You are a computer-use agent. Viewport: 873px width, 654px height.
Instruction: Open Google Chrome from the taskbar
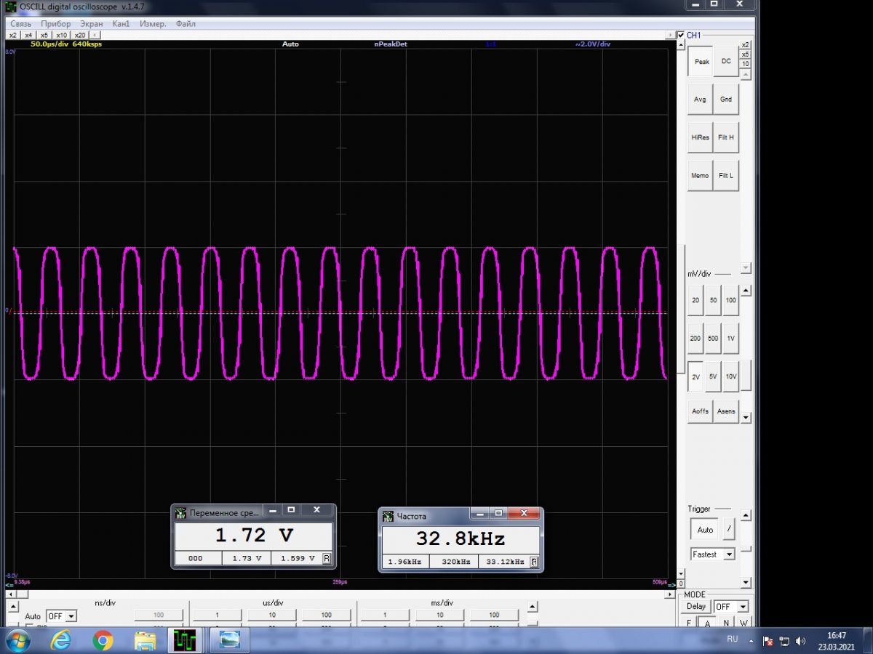(103, 640)
